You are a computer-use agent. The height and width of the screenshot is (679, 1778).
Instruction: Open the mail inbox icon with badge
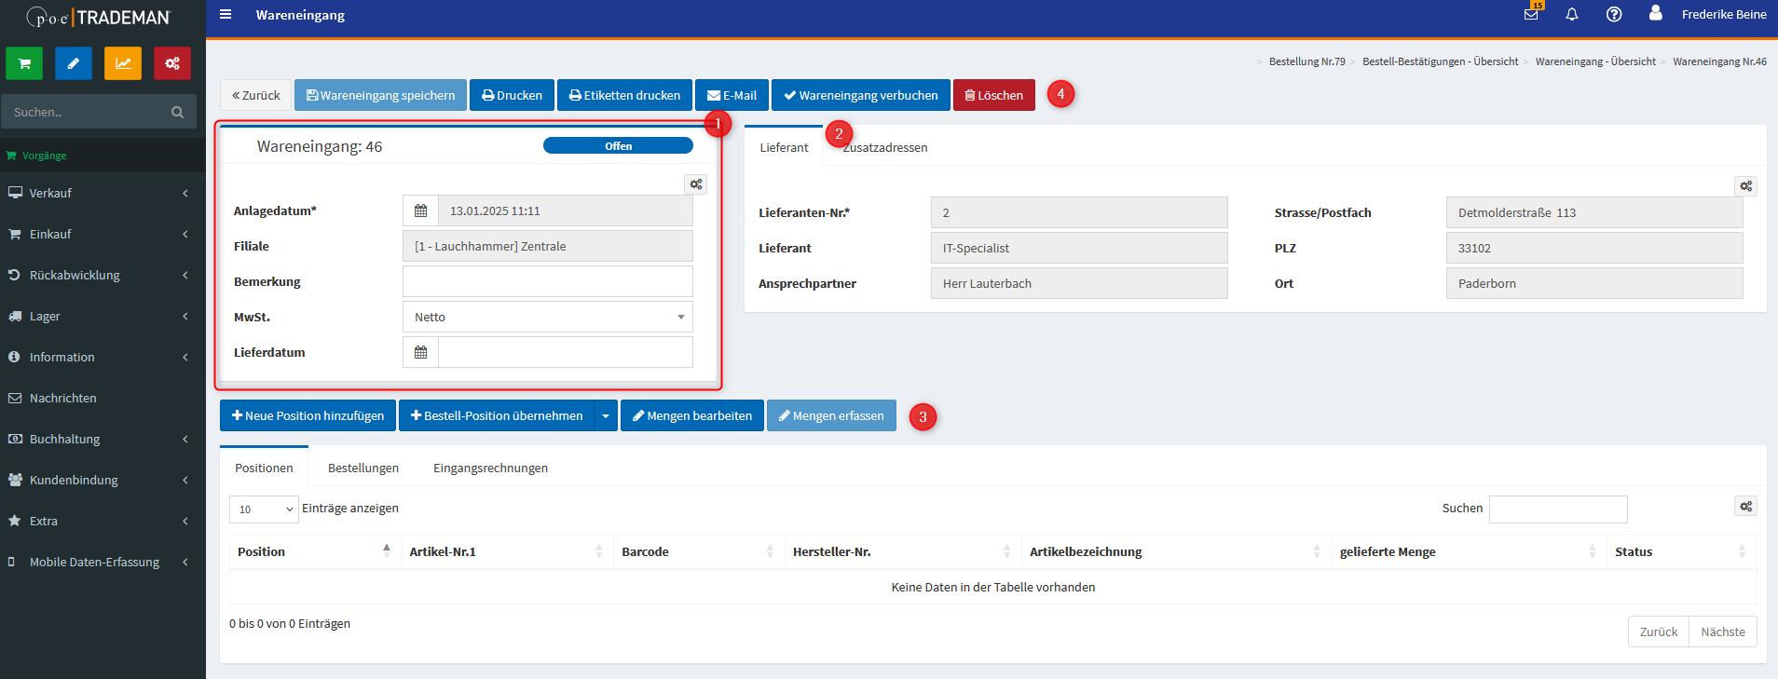point(1531,15)
